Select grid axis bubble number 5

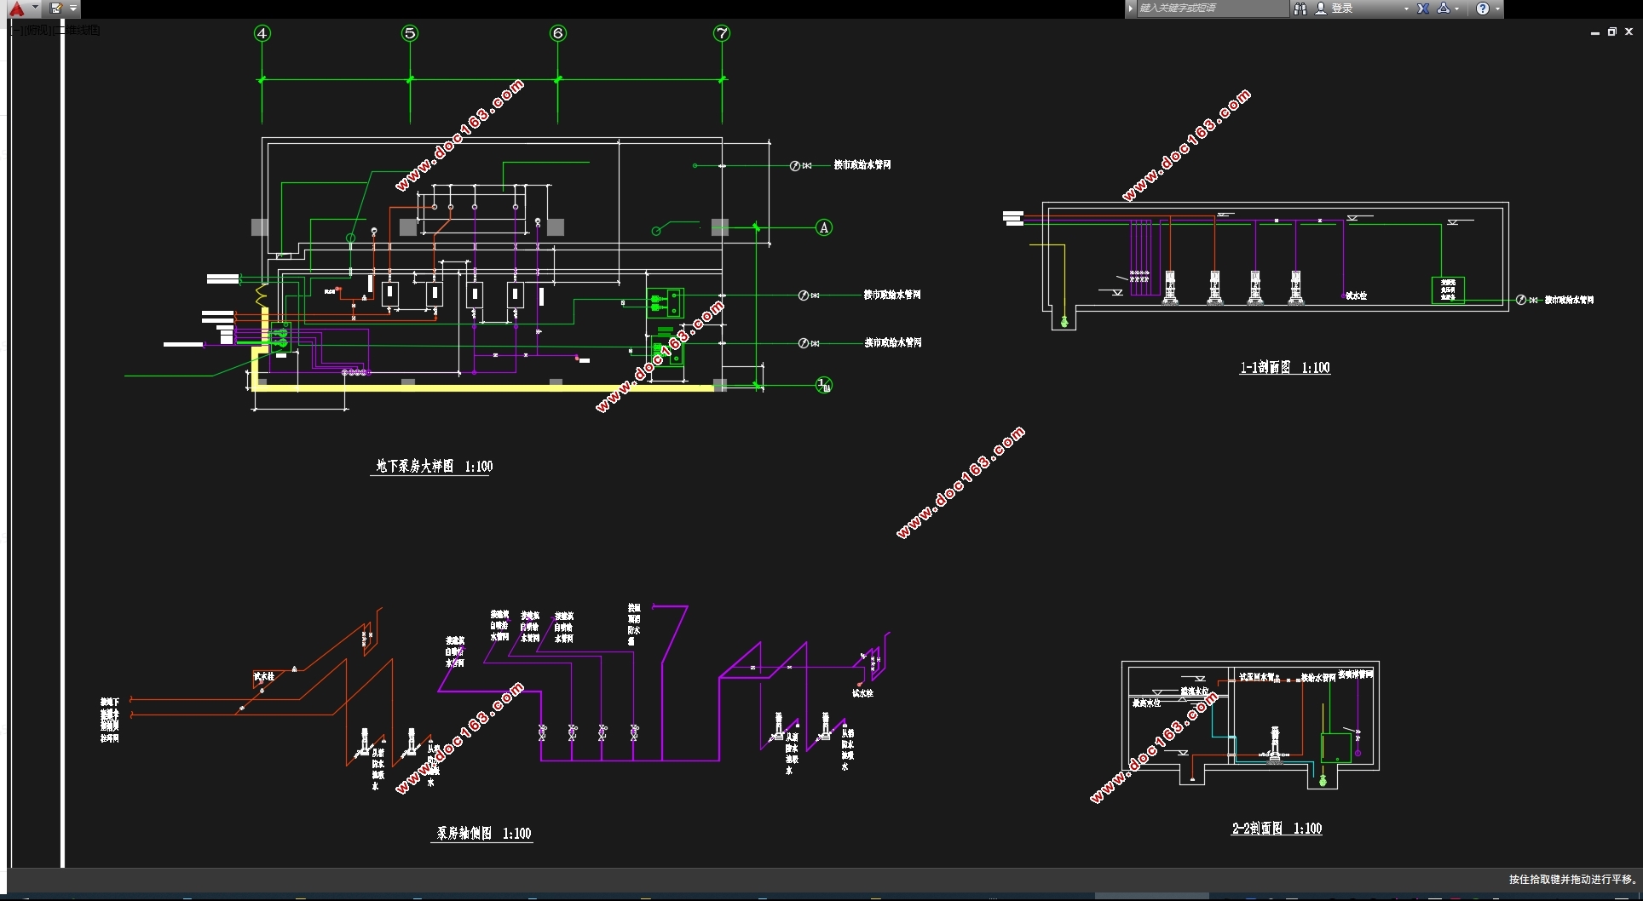[x=410, y=33]
